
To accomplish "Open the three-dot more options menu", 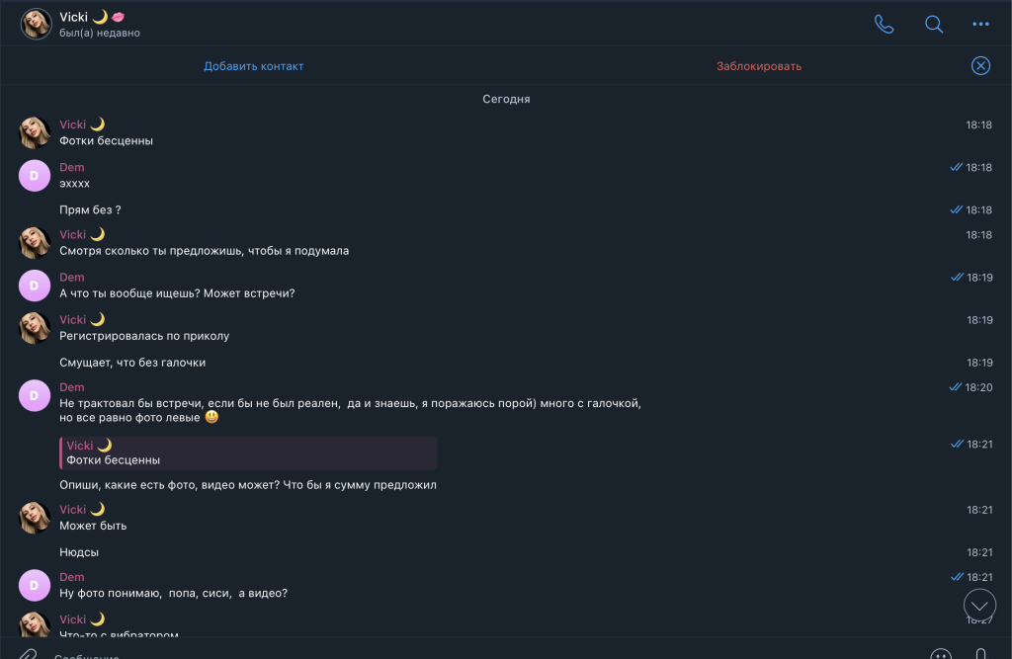I will pos(980,25).
